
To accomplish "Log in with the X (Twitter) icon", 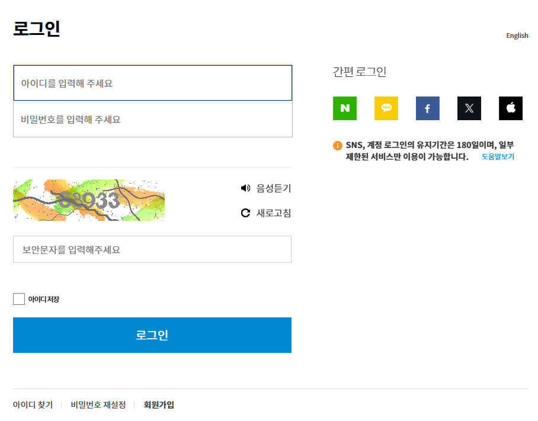I will 469,108.
